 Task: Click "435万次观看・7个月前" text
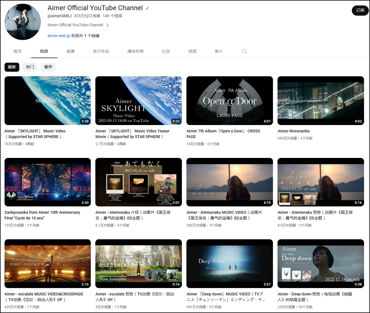click(22, 307)
